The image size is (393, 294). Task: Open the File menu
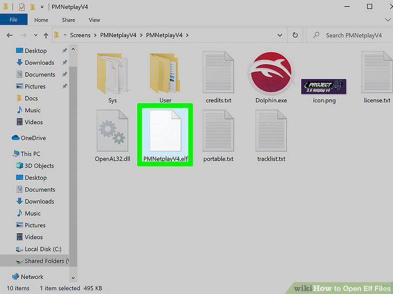point(13,20)
